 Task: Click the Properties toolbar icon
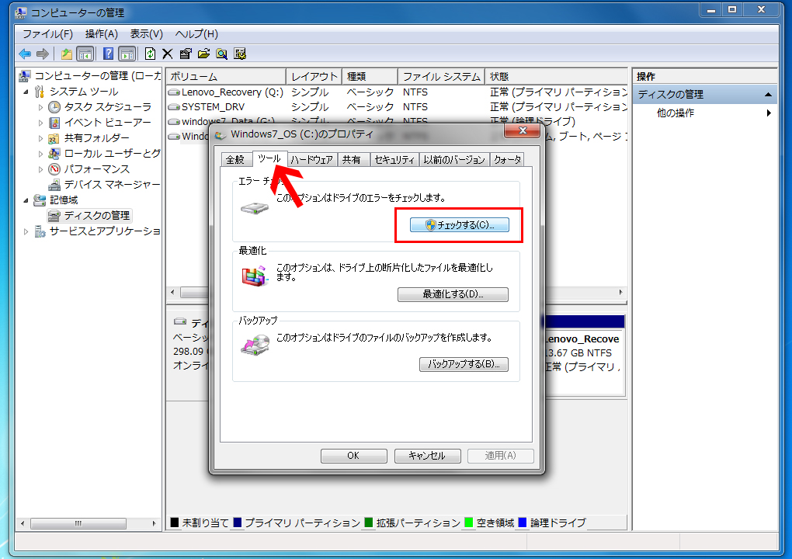tap(186, 54)
